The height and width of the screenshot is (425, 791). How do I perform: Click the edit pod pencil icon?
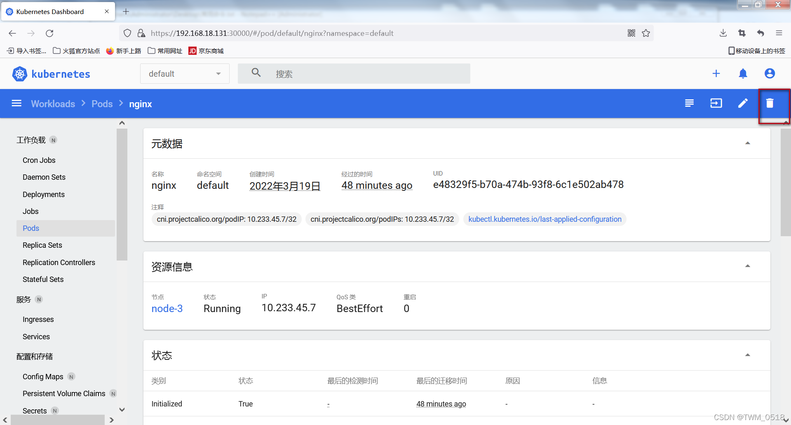pos(743,103)
